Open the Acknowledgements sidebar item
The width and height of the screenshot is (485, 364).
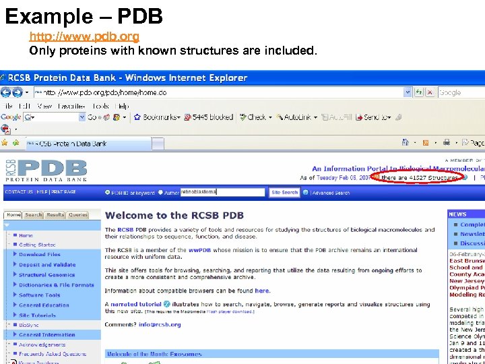[42, 344]
